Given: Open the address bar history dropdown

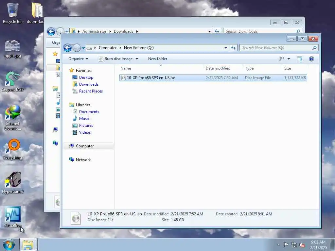Looking at the screenshot, I should [226, 48].
